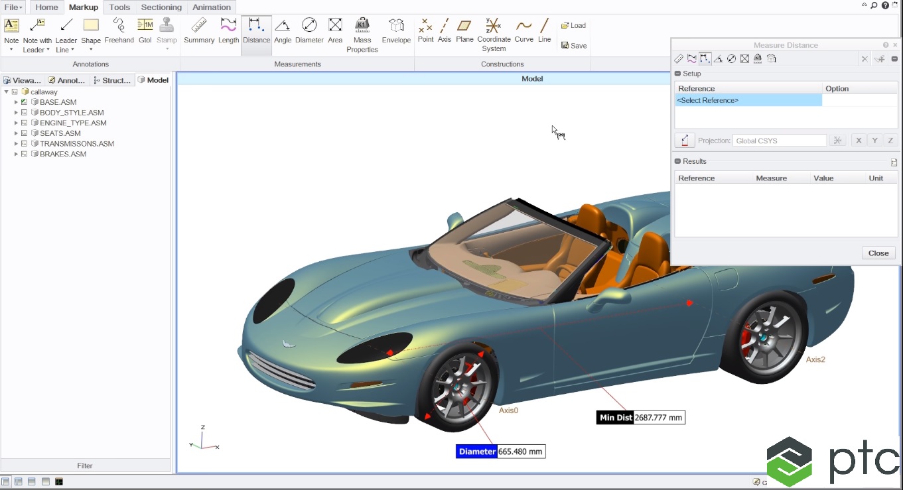Image resolution: width=903 pixels, height=490 pixels.
Task: Switch to the Animation ribbon tab
Action: pos(211,7)
